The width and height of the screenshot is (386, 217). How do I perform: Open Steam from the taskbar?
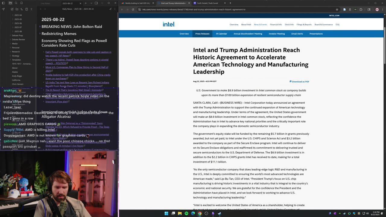pos(220,213)
